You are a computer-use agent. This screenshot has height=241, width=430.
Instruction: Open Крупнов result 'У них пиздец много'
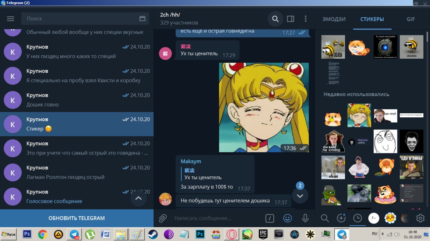coord(77,52)
